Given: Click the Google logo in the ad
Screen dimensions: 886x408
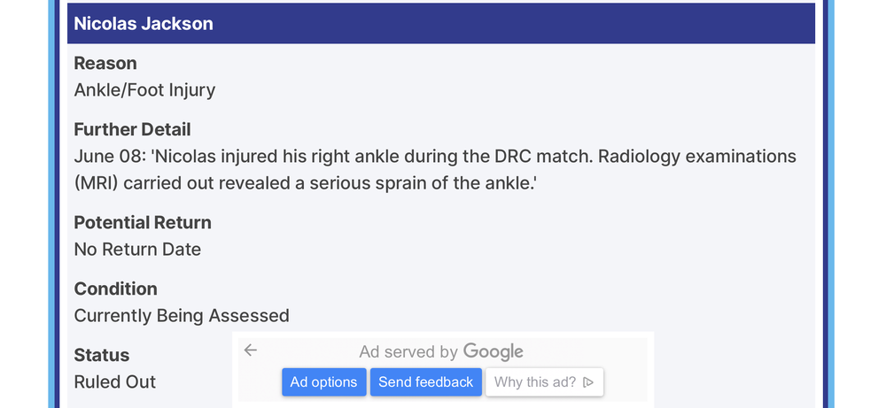Looking at the screenshot, I should [493, 352].
